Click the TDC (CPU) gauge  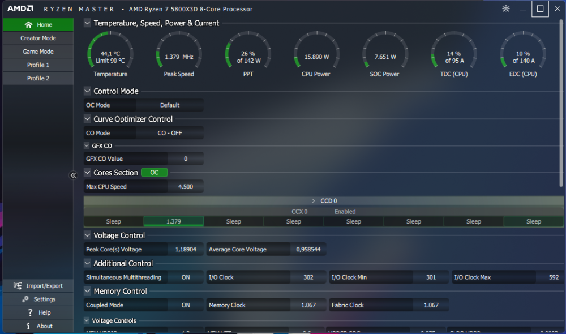coord(454,54)
